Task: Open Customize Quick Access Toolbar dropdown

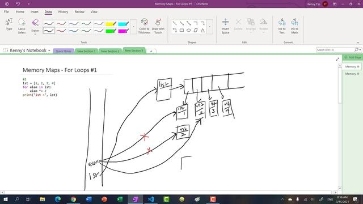Action: click(28, 4)
